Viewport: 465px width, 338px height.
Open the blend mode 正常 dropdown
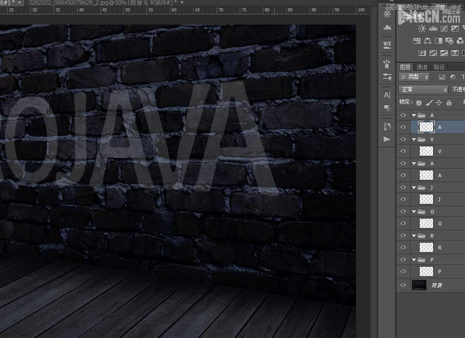[x=423, y=89]
